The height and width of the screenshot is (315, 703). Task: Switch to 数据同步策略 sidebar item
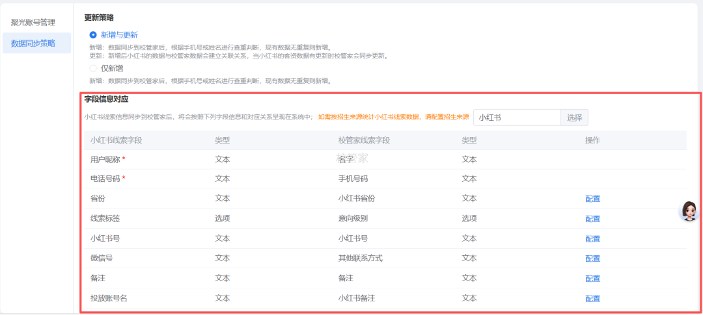[38, 44]
